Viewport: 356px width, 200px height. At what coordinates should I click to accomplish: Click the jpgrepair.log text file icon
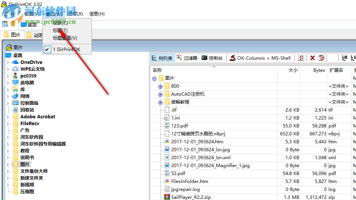tap(167, 189)
